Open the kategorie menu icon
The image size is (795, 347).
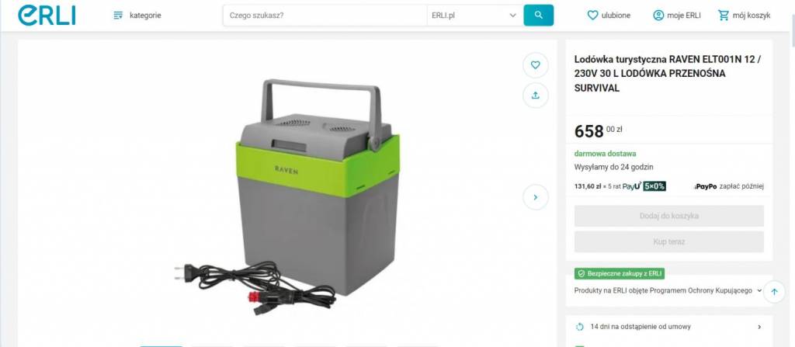[x=118, y=16]
